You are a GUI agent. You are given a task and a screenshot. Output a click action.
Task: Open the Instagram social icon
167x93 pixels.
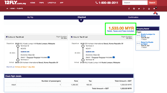tap(134, 9)
